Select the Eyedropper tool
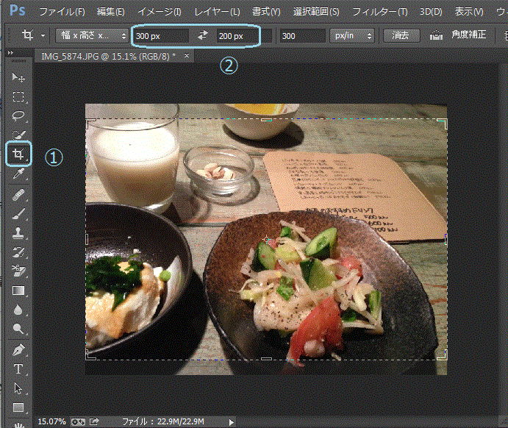The width and height of the screenshot is (508, 428). tap(18, 174)
